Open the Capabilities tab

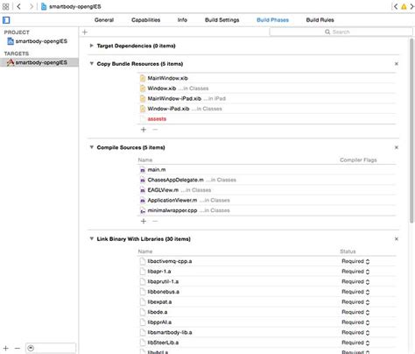pos(145,20)
